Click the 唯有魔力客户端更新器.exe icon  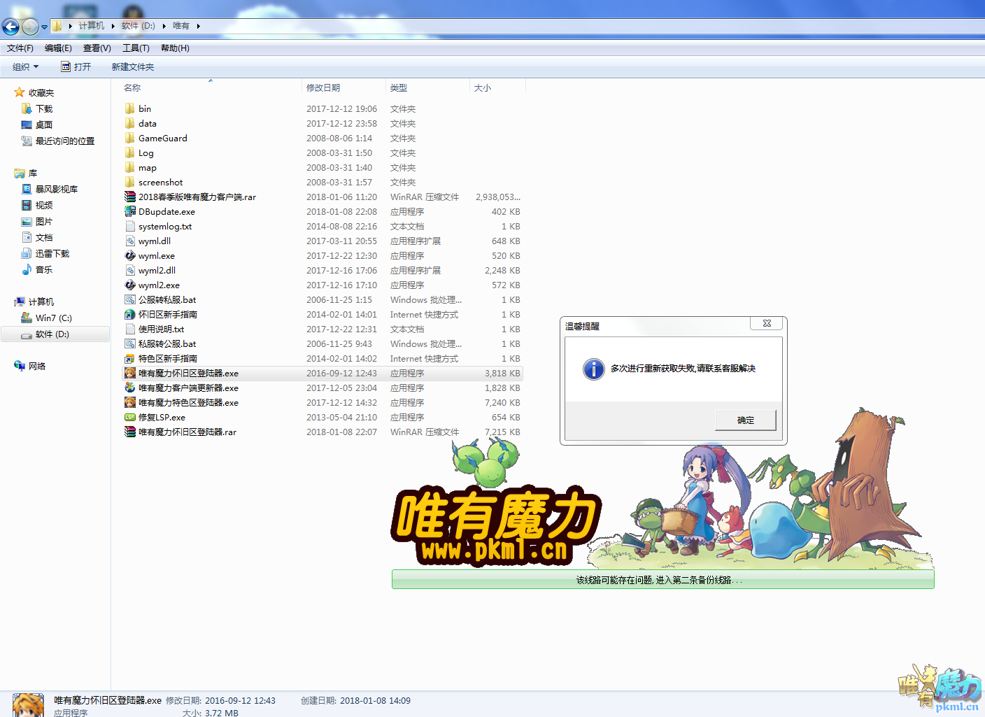pos(130,388)
